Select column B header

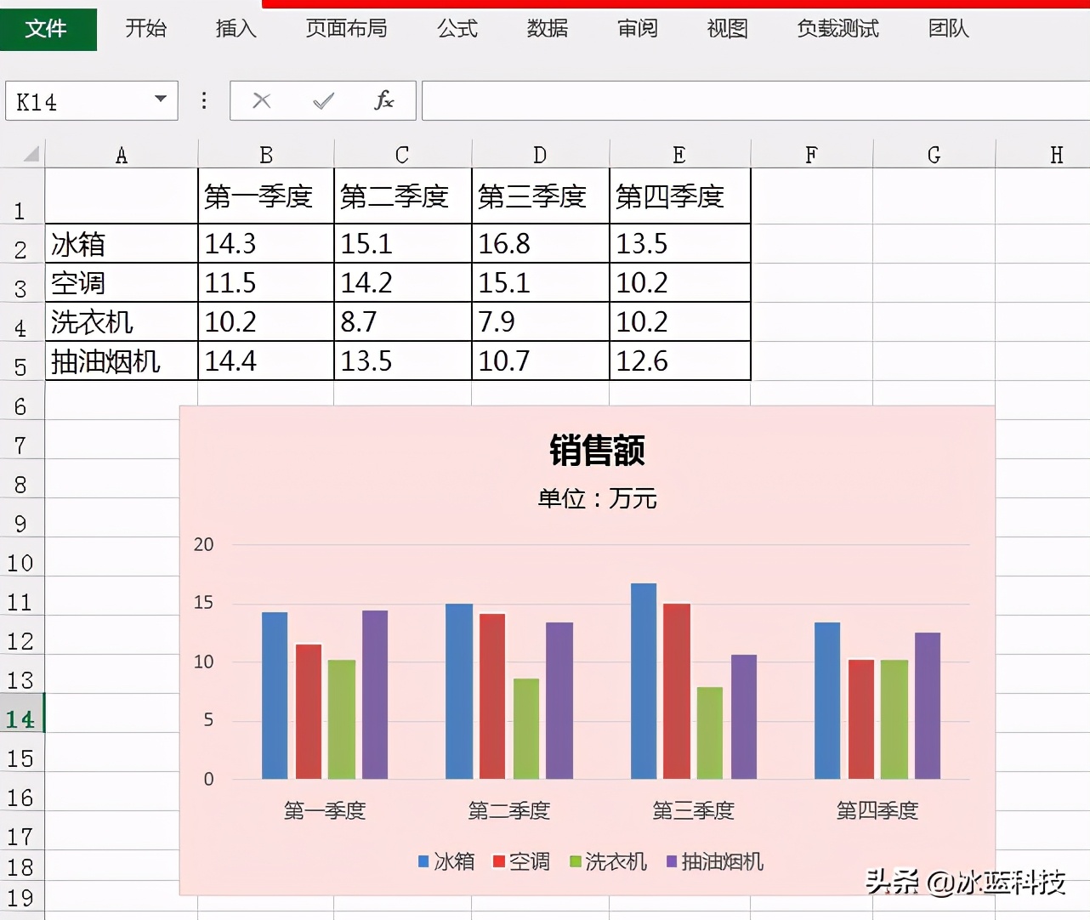pyautogui.click(x=266, y=155)
